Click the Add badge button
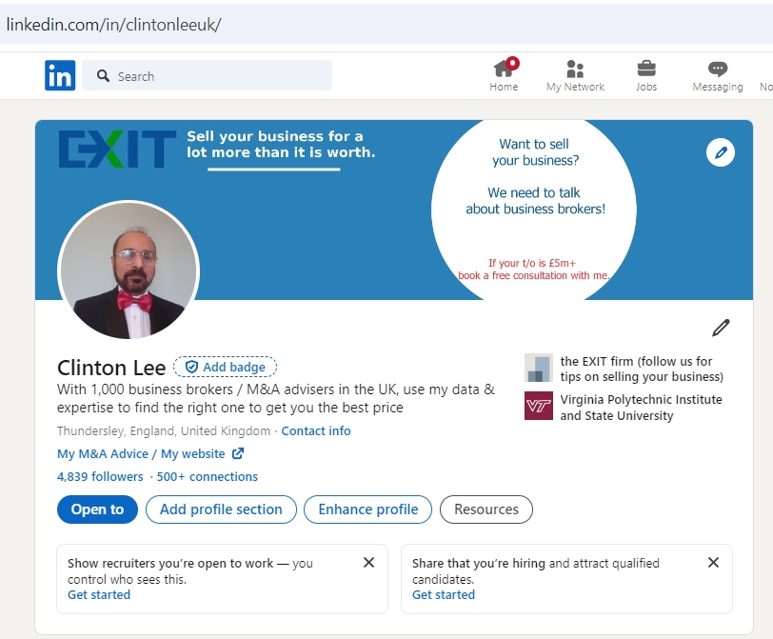 pos(225,367)
